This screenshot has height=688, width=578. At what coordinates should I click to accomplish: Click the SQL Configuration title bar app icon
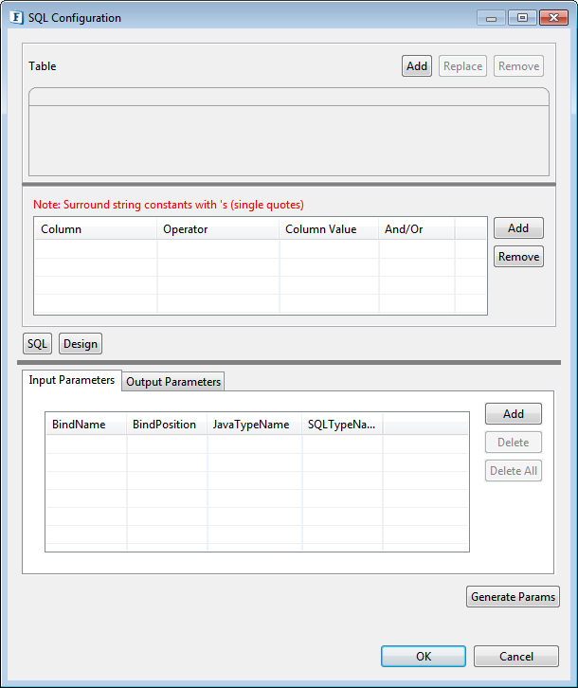click(16, 18)
